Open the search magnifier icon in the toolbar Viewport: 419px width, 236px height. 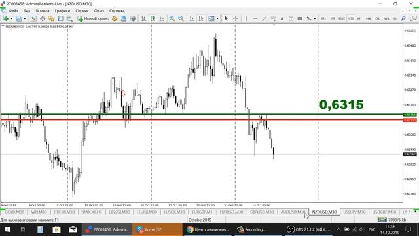point(403,18)
